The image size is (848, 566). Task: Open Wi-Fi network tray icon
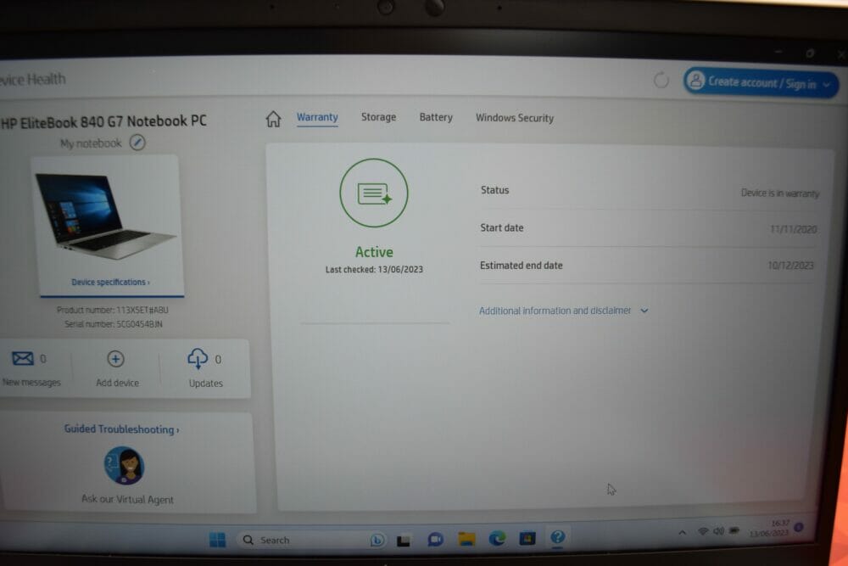[x=702, y=531]
